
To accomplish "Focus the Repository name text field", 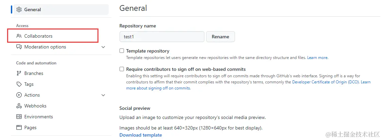I will tap(162, 37).
